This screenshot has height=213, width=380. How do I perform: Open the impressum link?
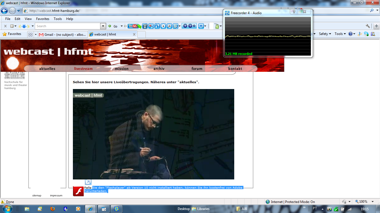tap(56, 196)
